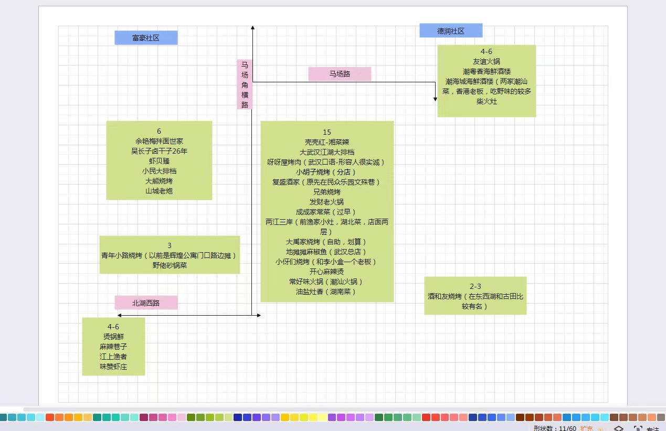The height and width of the screenshot is (431, 666).
Task: Select the large green box with 壳壳红-湘菜辣
Action: [327, 211]
